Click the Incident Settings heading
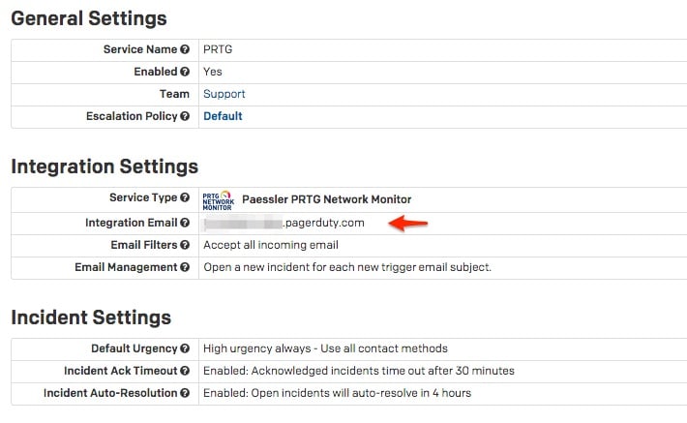The width and height of the screenshot is (687, 423). [x=91, y=317]
